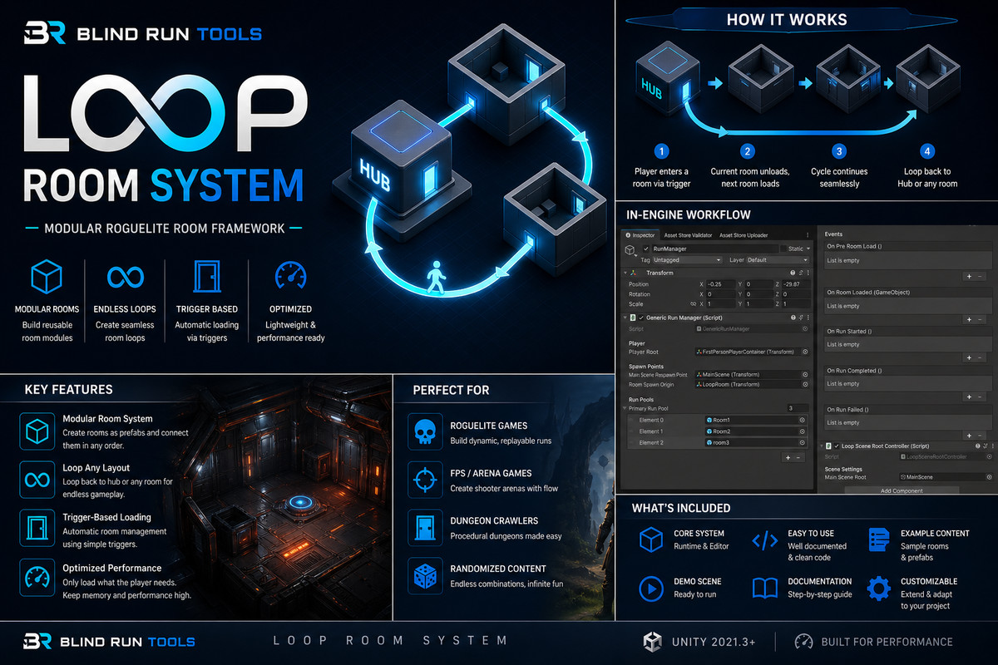Viewport: 998px width, 665px height.
Task: Open object picker for Main Scene Respawn Point
Action: [805, 375]
